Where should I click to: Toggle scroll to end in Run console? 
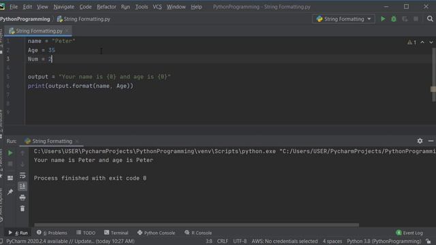pos(22,186)
